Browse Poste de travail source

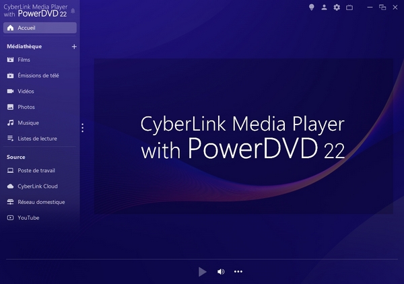(40, 170)
